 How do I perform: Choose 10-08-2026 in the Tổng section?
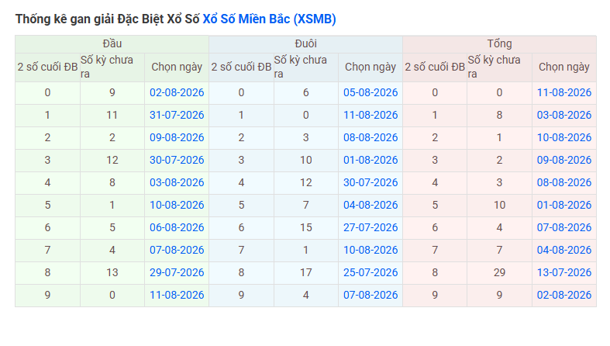[564, 137]
